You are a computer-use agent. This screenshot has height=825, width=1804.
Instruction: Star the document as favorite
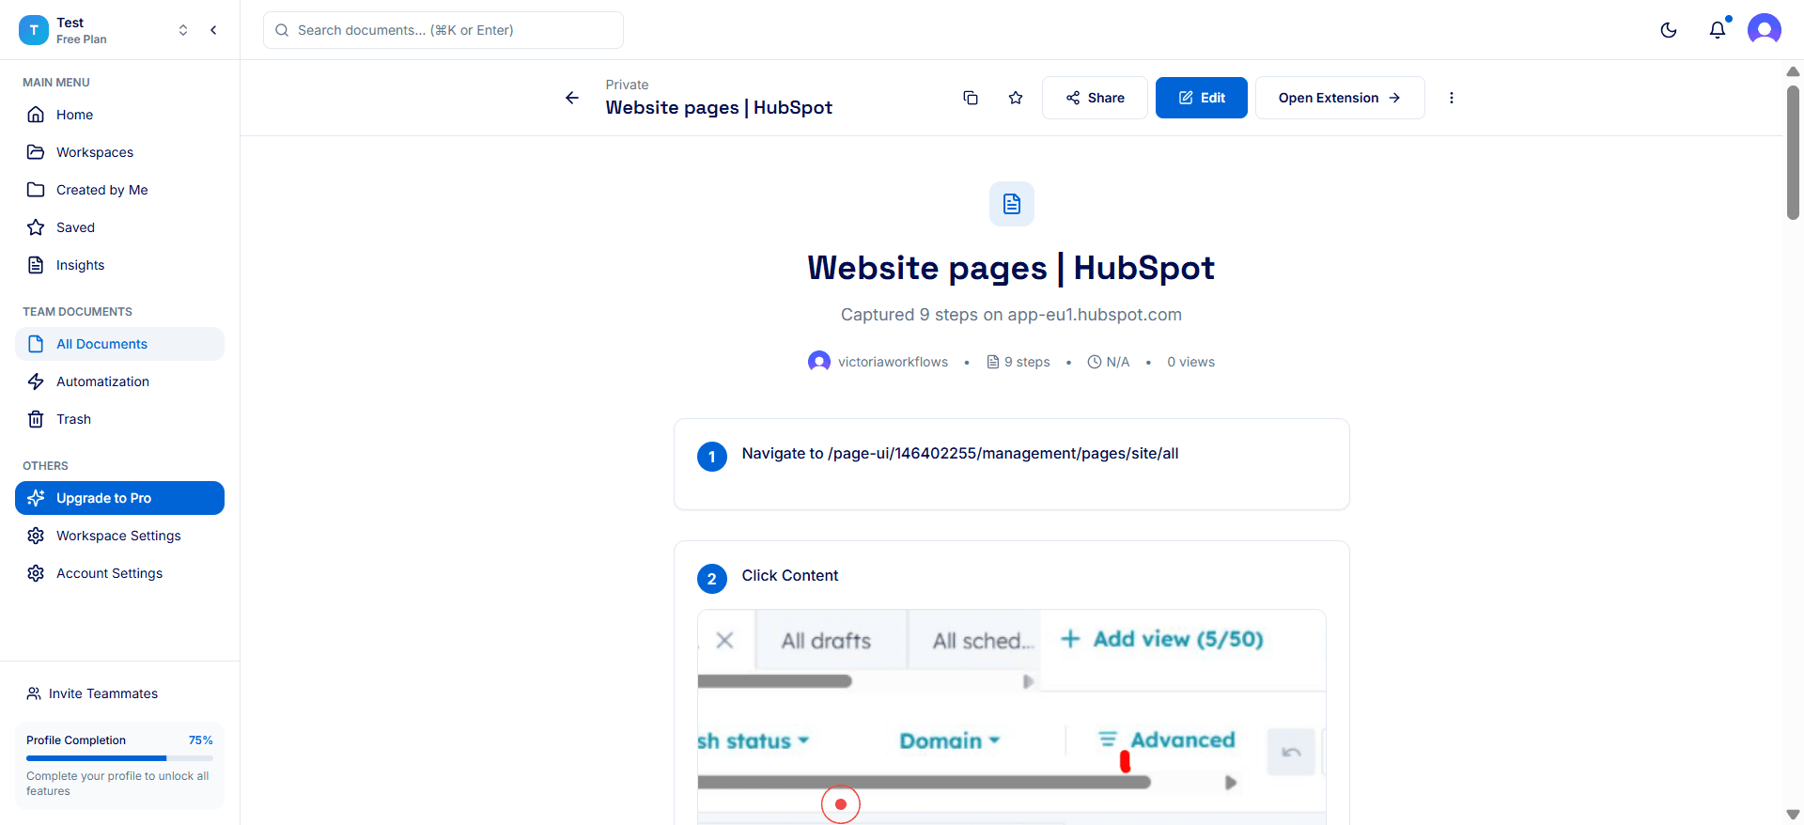1016,98
